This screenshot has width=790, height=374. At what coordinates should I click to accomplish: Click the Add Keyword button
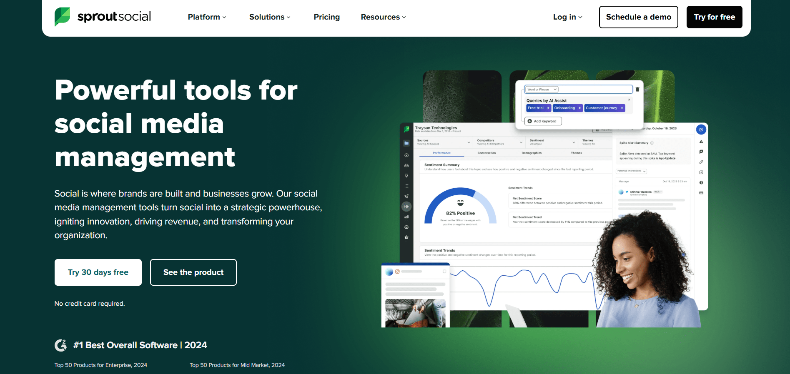(543, 121)
